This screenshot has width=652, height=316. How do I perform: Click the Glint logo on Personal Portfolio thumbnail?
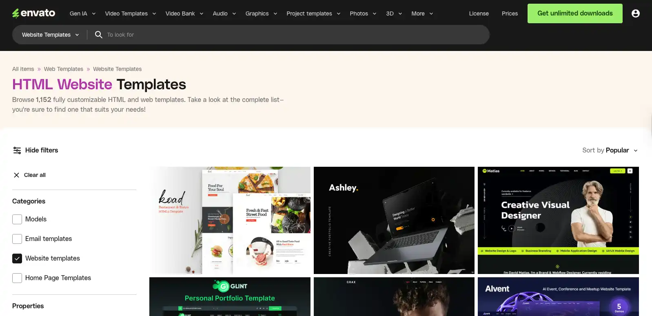(x=230, y=286)
